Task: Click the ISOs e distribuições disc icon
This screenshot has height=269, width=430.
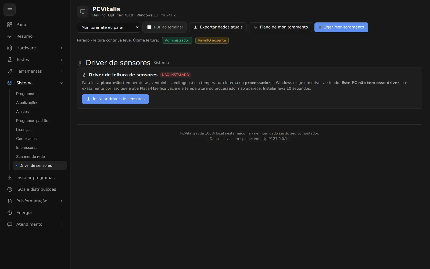Action: [x=10, y=189]
